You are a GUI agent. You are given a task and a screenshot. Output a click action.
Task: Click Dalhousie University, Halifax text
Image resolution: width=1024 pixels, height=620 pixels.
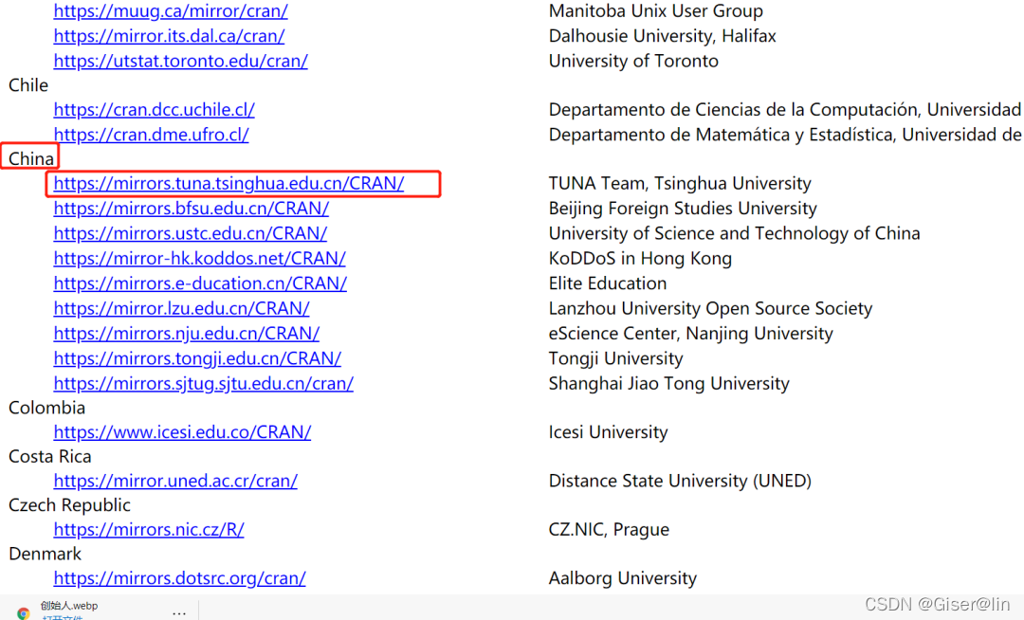(662, 36)
